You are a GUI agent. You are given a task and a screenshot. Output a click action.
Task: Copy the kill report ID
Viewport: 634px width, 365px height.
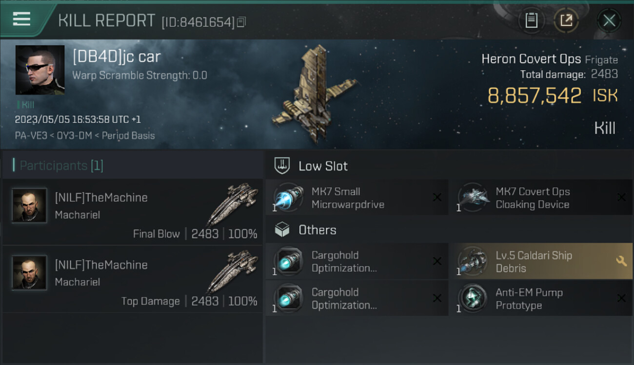tap(242, 21)
